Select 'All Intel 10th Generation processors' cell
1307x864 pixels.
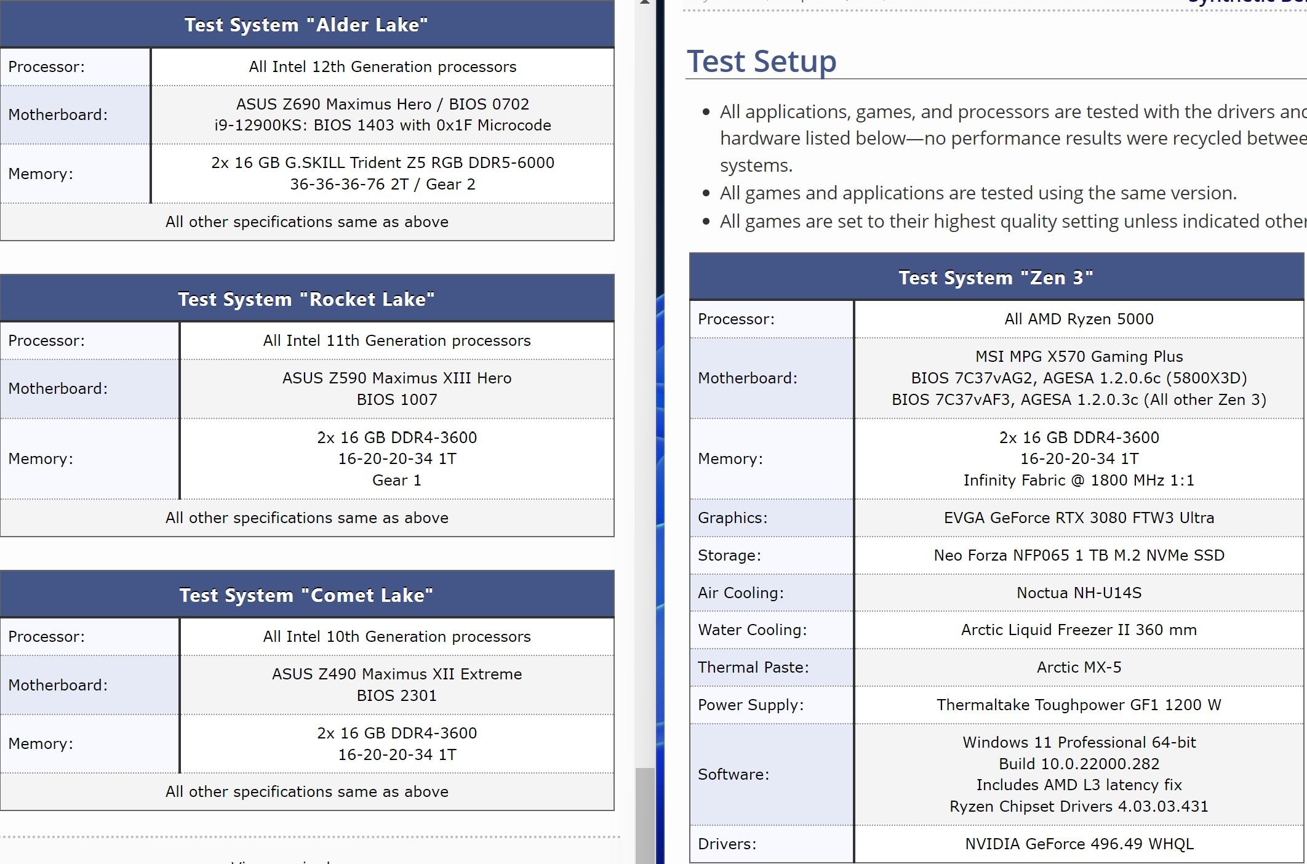397,636
